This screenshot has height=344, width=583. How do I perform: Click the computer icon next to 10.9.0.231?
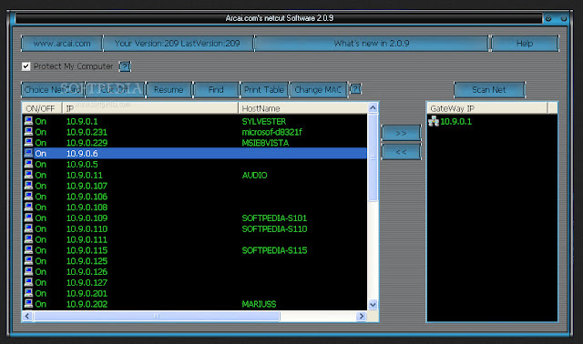coord(28,132)
